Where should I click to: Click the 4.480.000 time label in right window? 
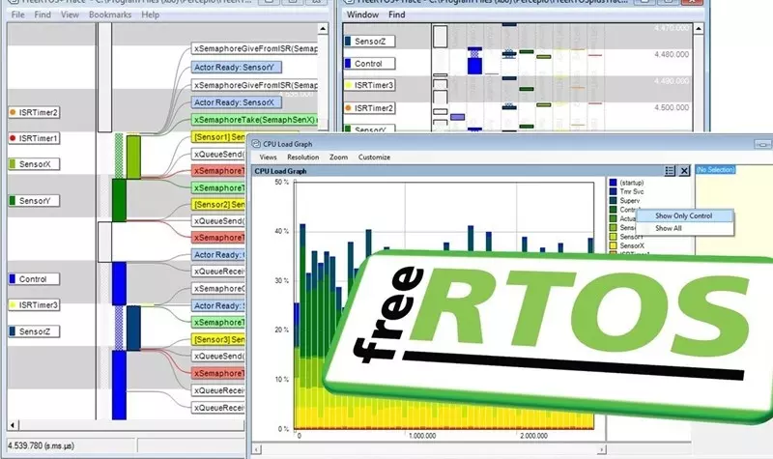coord(672,54)
